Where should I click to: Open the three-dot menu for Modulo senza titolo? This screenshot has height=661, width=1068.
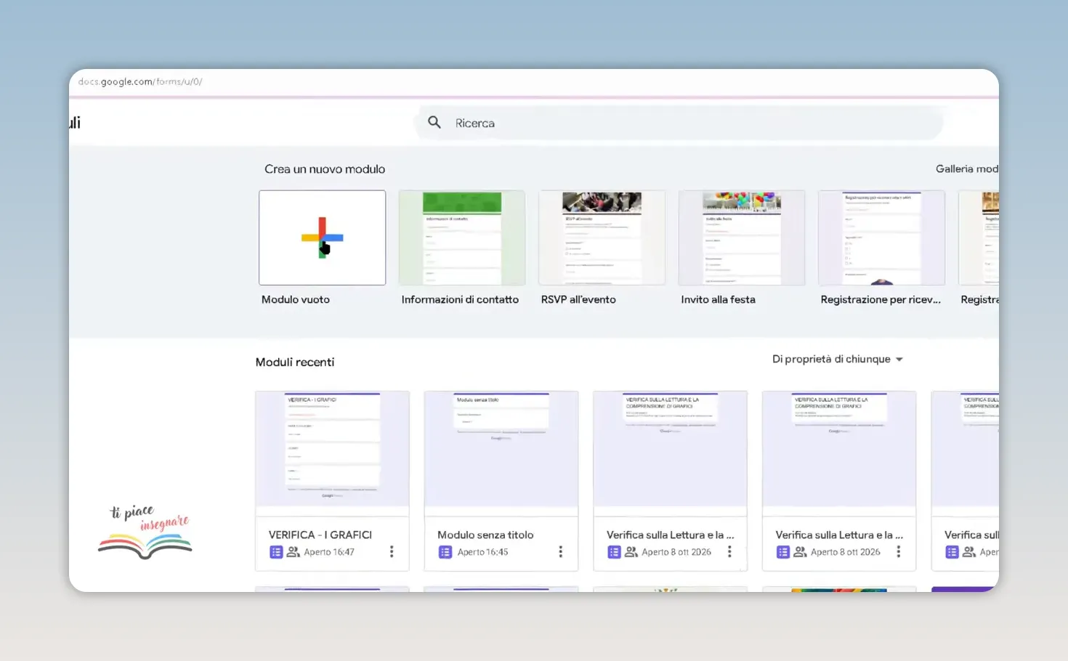tap(560, 552)
